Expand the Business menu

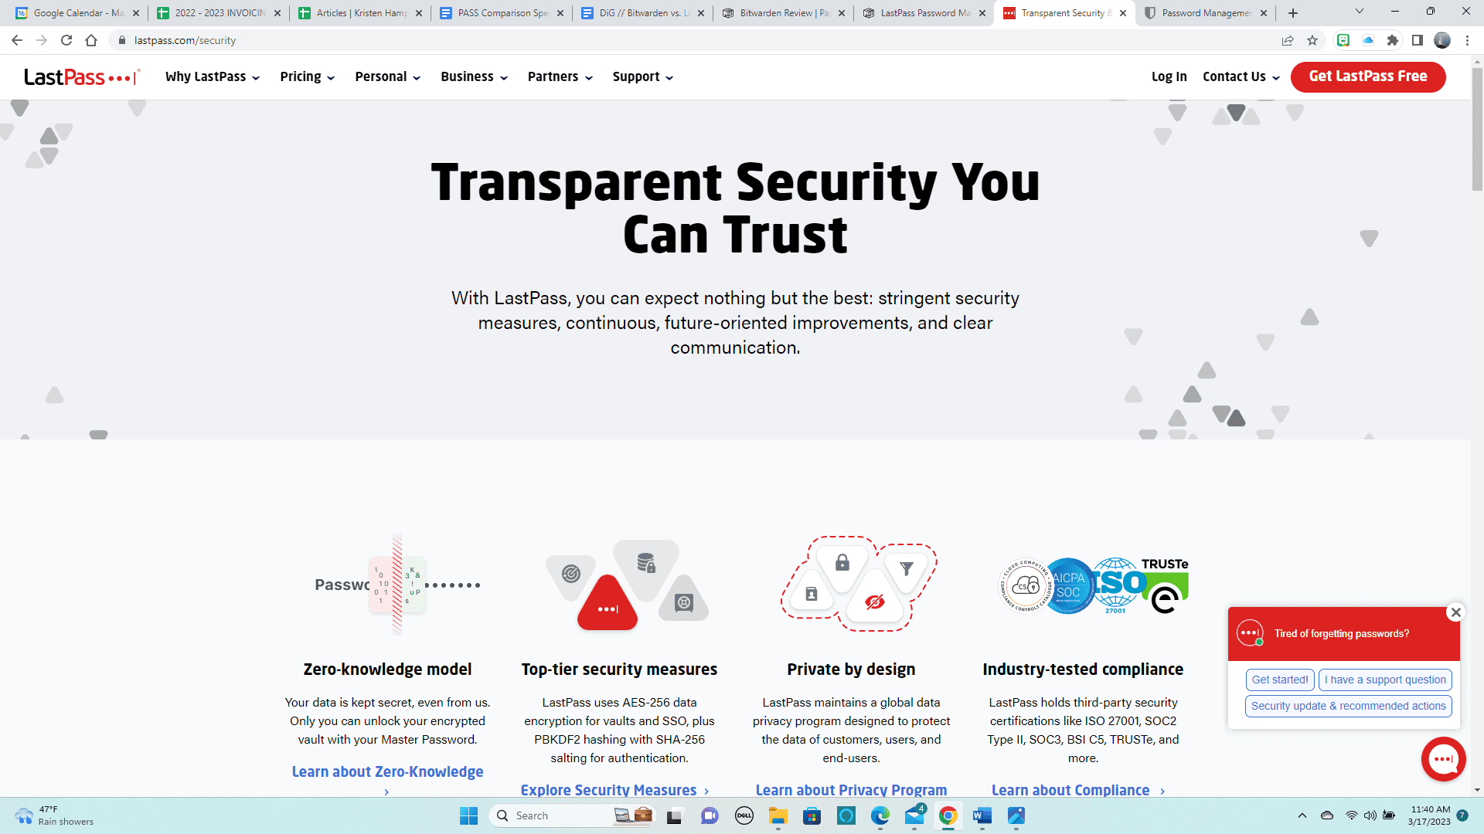(474, 76)
